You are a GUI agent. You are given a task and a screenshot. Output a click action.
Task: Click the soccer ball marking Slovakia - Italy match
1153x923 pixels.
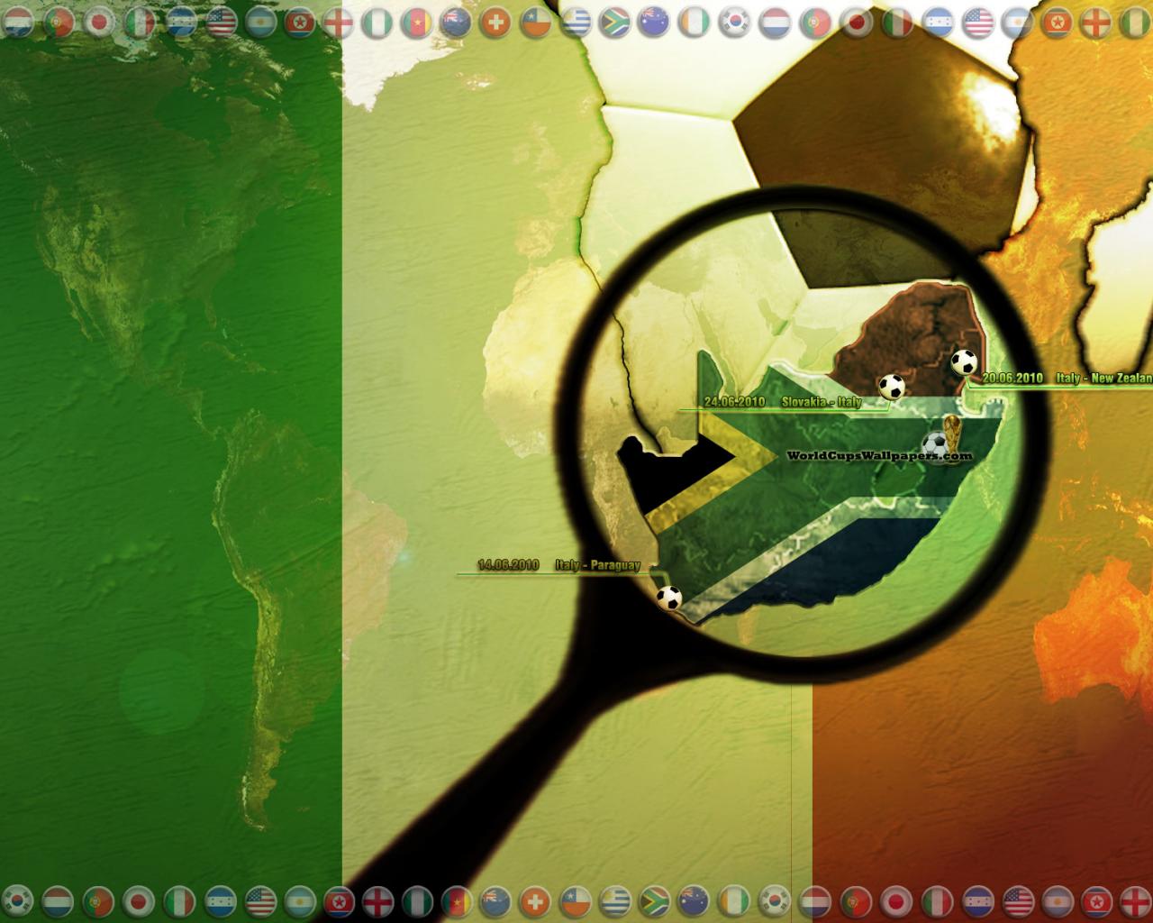pos(891,387)
